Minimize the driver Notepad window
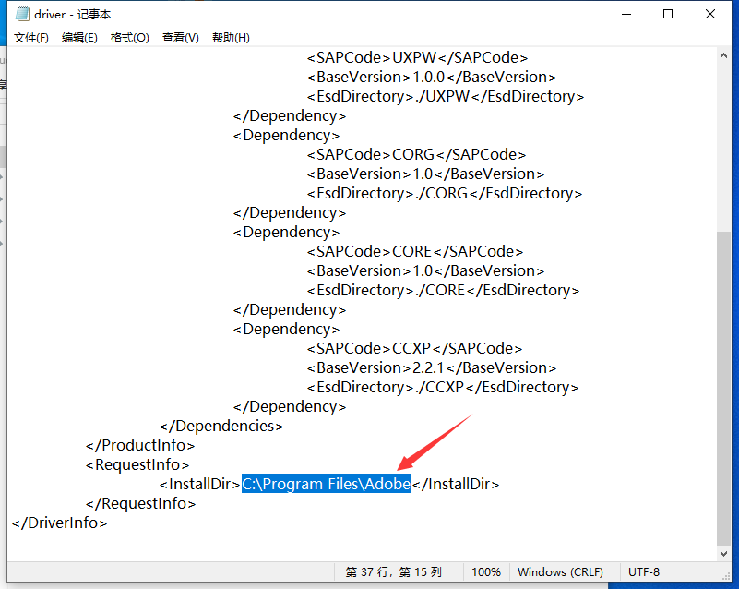The width and height of the screenshot is (739, 589). coord(626,14)
